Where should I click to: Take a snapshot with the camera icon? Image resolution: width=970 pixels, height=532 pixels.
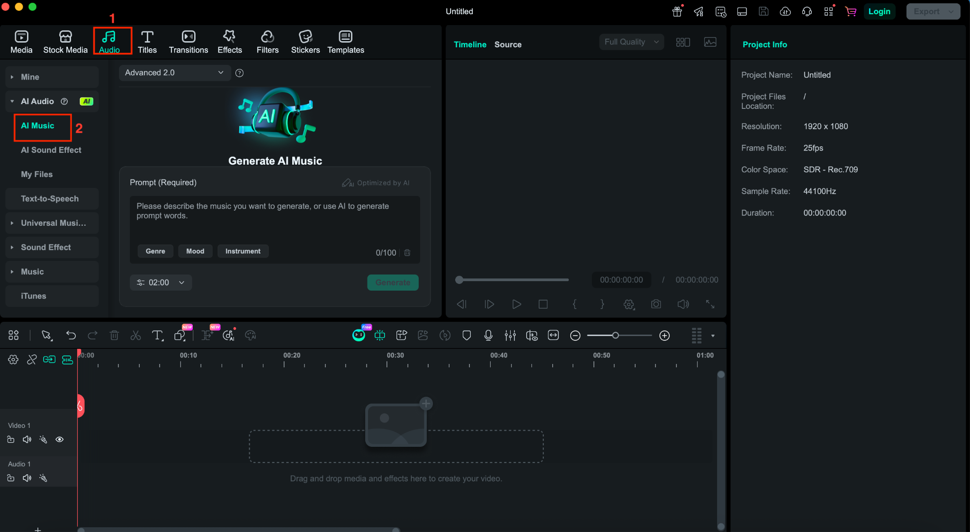pos(656,304)
